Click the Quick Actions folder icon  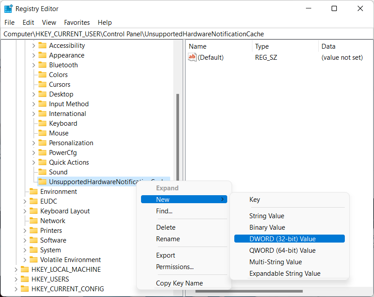[x=42, y=162]
